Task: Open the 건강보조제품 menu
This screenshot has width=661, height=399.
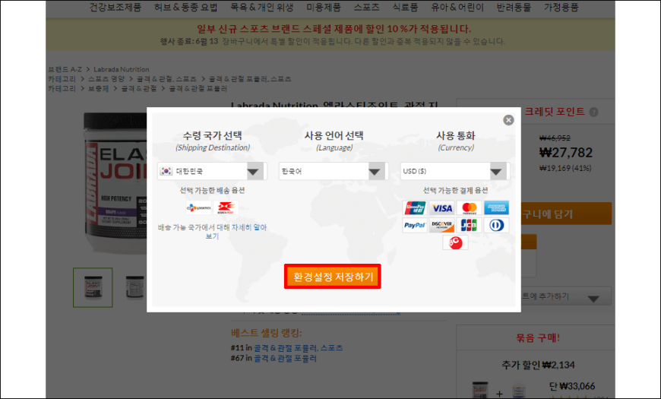Action: (x=115, y=7)
